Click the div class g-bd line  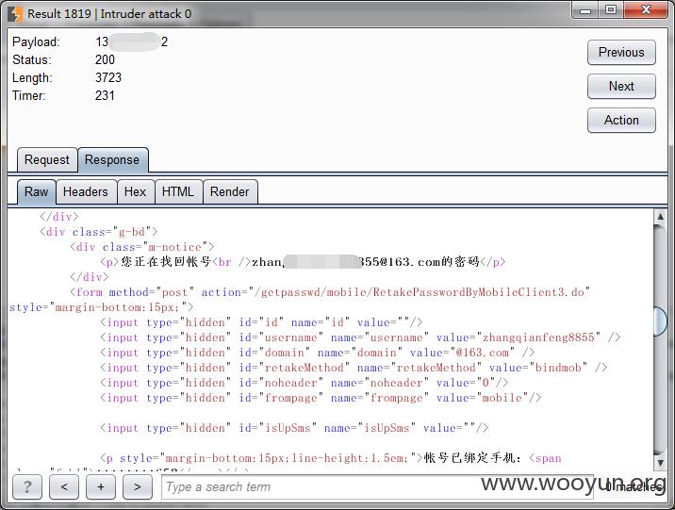[x=99, y=232]
